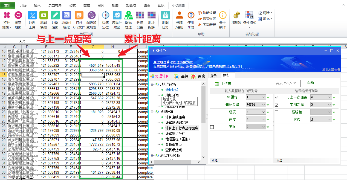Select the 高德 provider tab
The image size is (347, 180).
tap(181, 76)
